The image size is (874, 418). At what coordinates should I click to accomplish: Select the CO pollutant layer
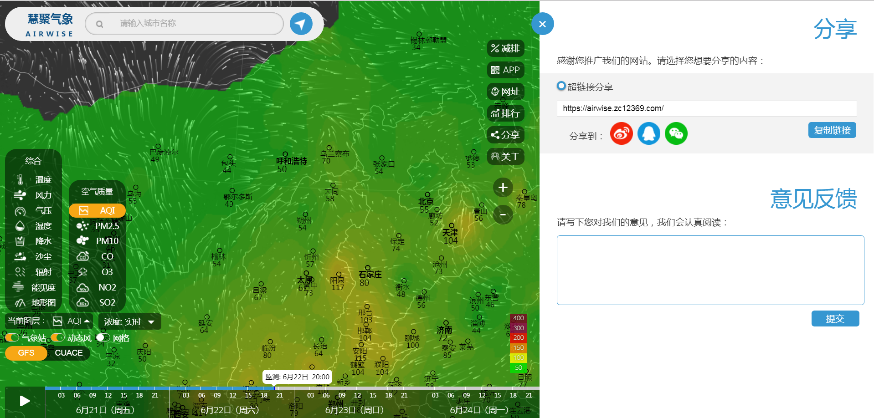(97, 256)
